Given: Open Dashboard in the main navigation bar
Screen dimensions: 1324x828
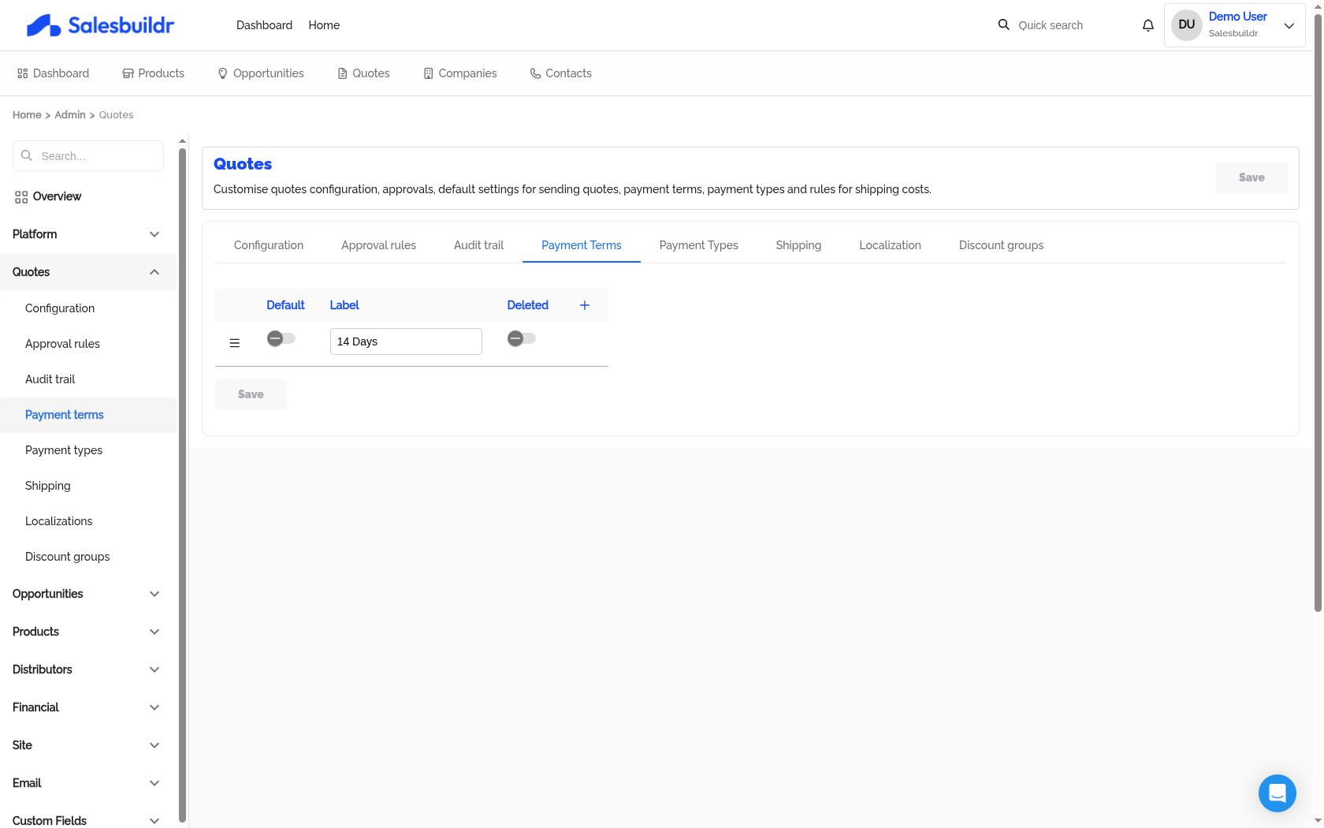Looking at the screenshot, I should tap(53, 73).
